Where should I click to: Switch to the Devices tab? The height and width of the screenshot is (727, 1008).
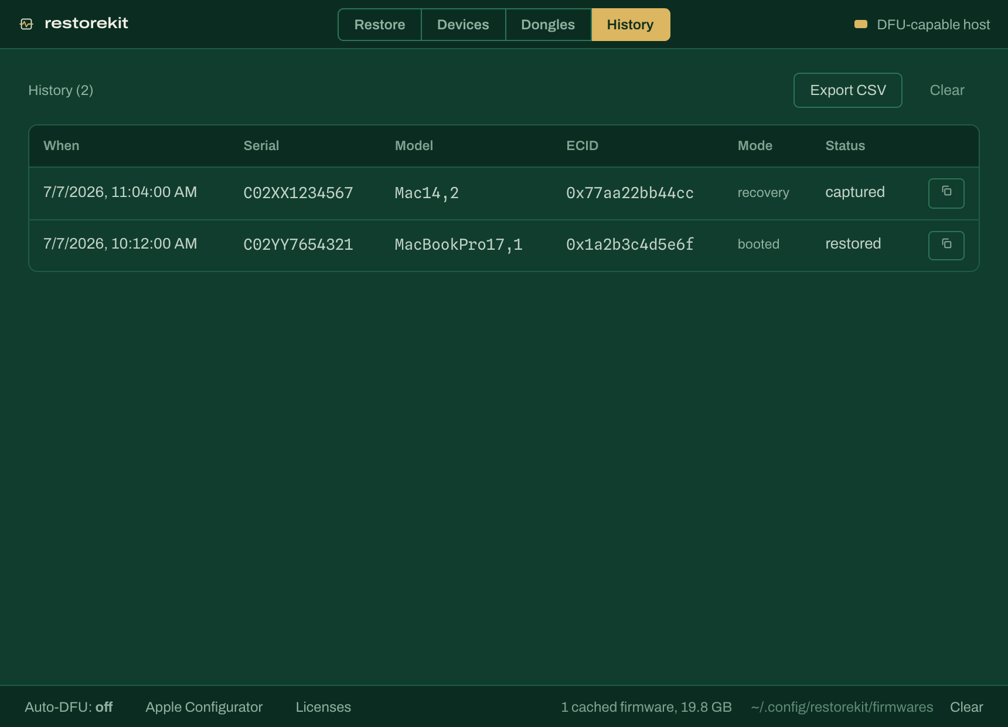(x=463, y=25)
